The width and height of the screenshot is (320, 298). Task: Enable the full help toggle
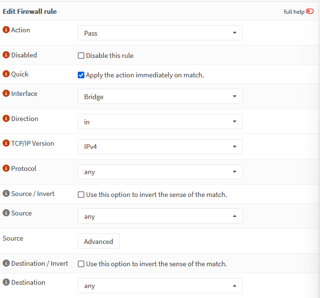[x=310, y=11]
